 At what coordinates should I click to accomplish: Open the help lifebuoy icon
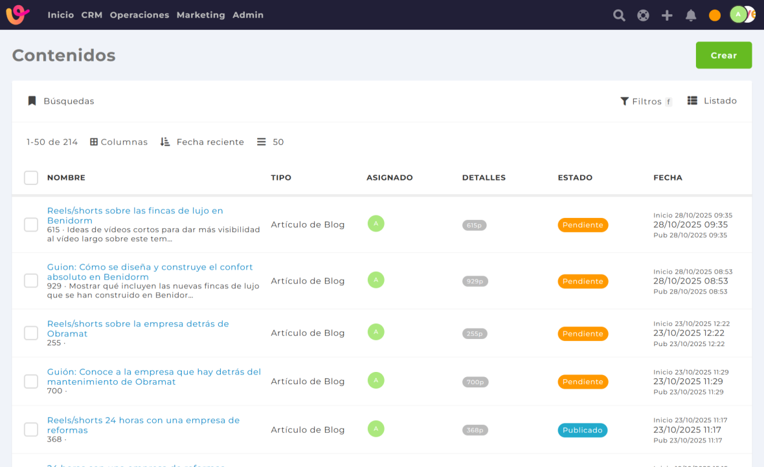coord(643,16)
